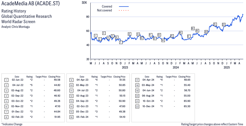Click closing price '56.70'

(x=187, y=90)
